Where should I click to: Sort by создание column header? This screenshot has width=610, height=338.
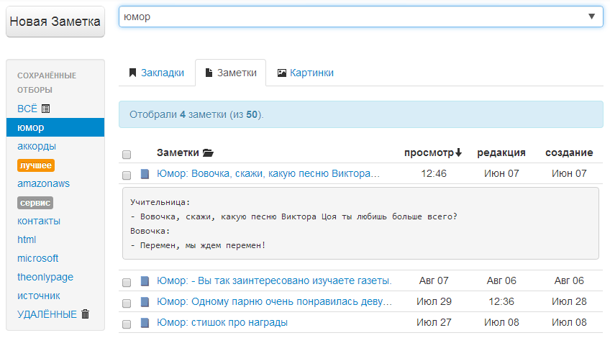click(x=569, y=152)
